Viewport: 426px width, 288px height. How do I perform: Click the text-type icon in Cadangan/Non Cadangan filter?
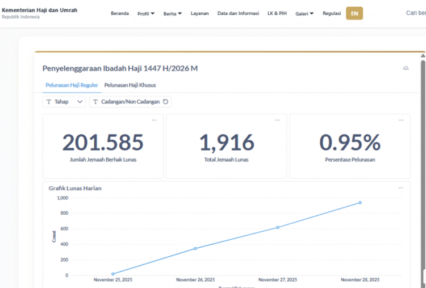point(95,102)
